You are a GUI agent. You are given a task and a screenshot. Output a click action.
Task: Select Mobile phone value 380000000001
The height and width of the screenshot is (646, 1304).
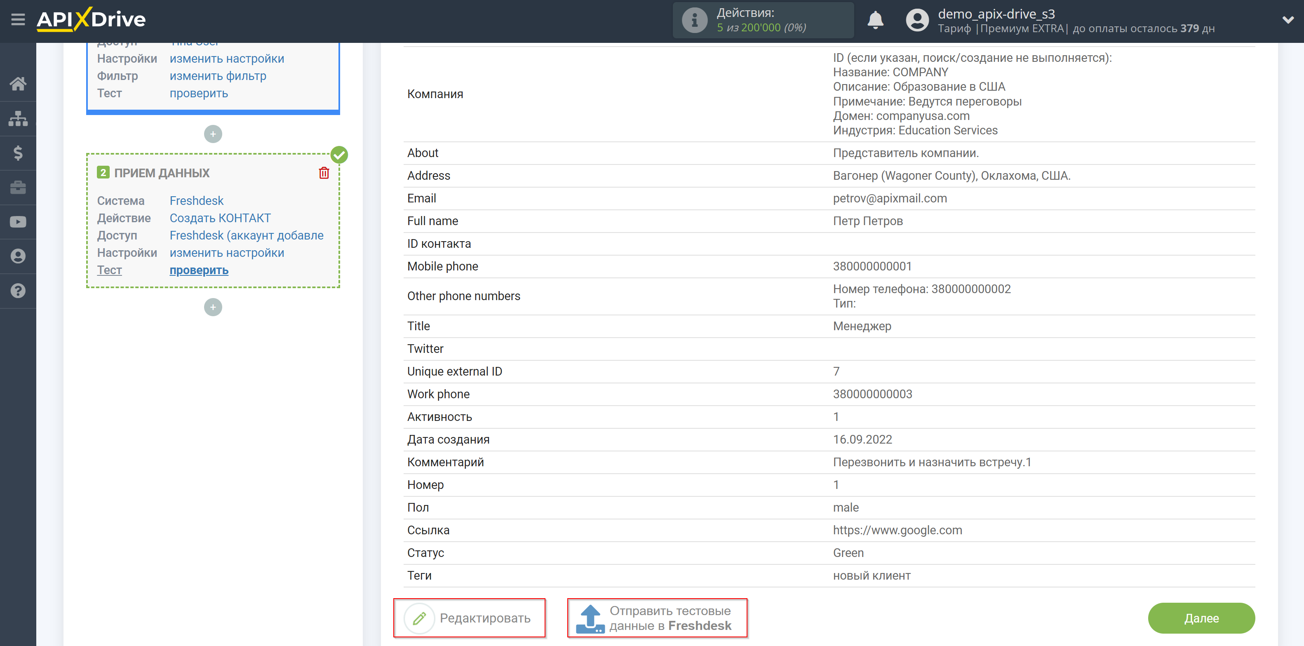tap(872, 266)
